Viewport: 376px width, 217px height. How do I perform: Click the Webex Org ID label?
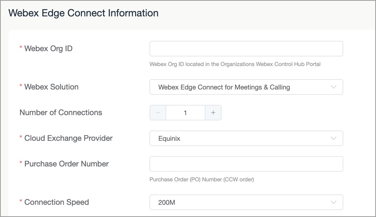tap(48, 49)
